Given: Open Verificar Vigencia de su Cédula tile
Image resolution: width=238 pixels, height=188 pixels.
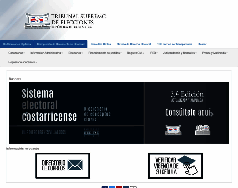Looking at the screenshot, I should coord(175,166).
